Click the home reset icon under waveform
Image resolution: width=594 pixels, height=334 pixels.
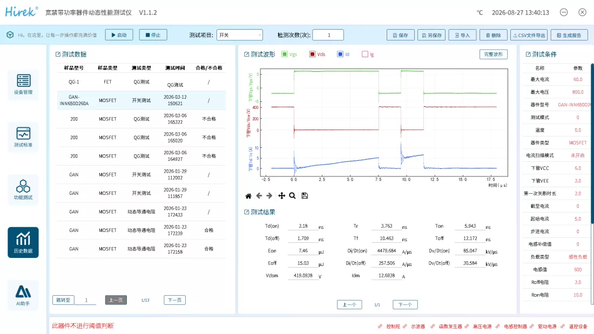click(248, 196)
